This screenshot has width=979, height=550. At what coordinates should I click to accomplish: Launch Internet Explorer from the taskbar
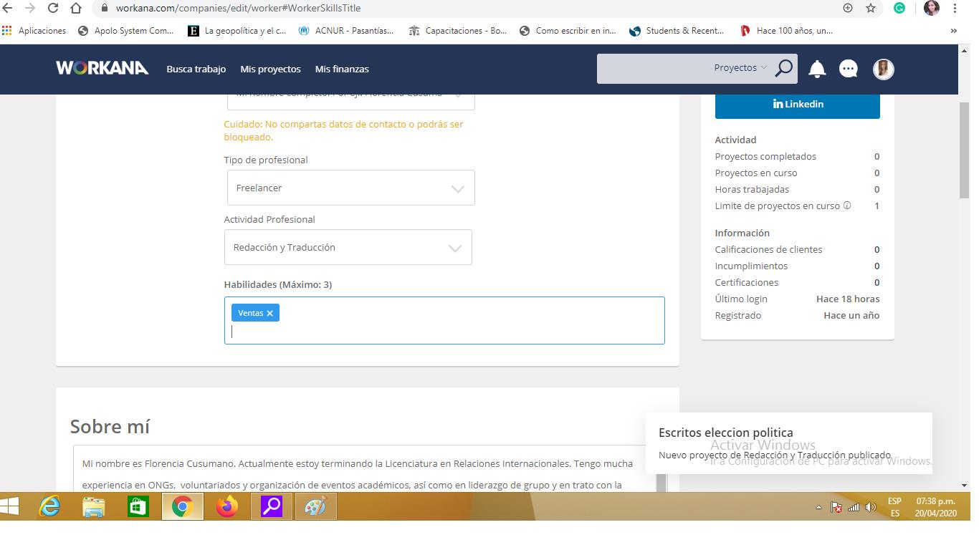pyautogui.click(x=49, y=507)
